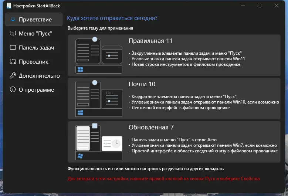Screen dimensions: 288x196
Task: Maximize the StartAllBack settings window
Action: point(260,6)
